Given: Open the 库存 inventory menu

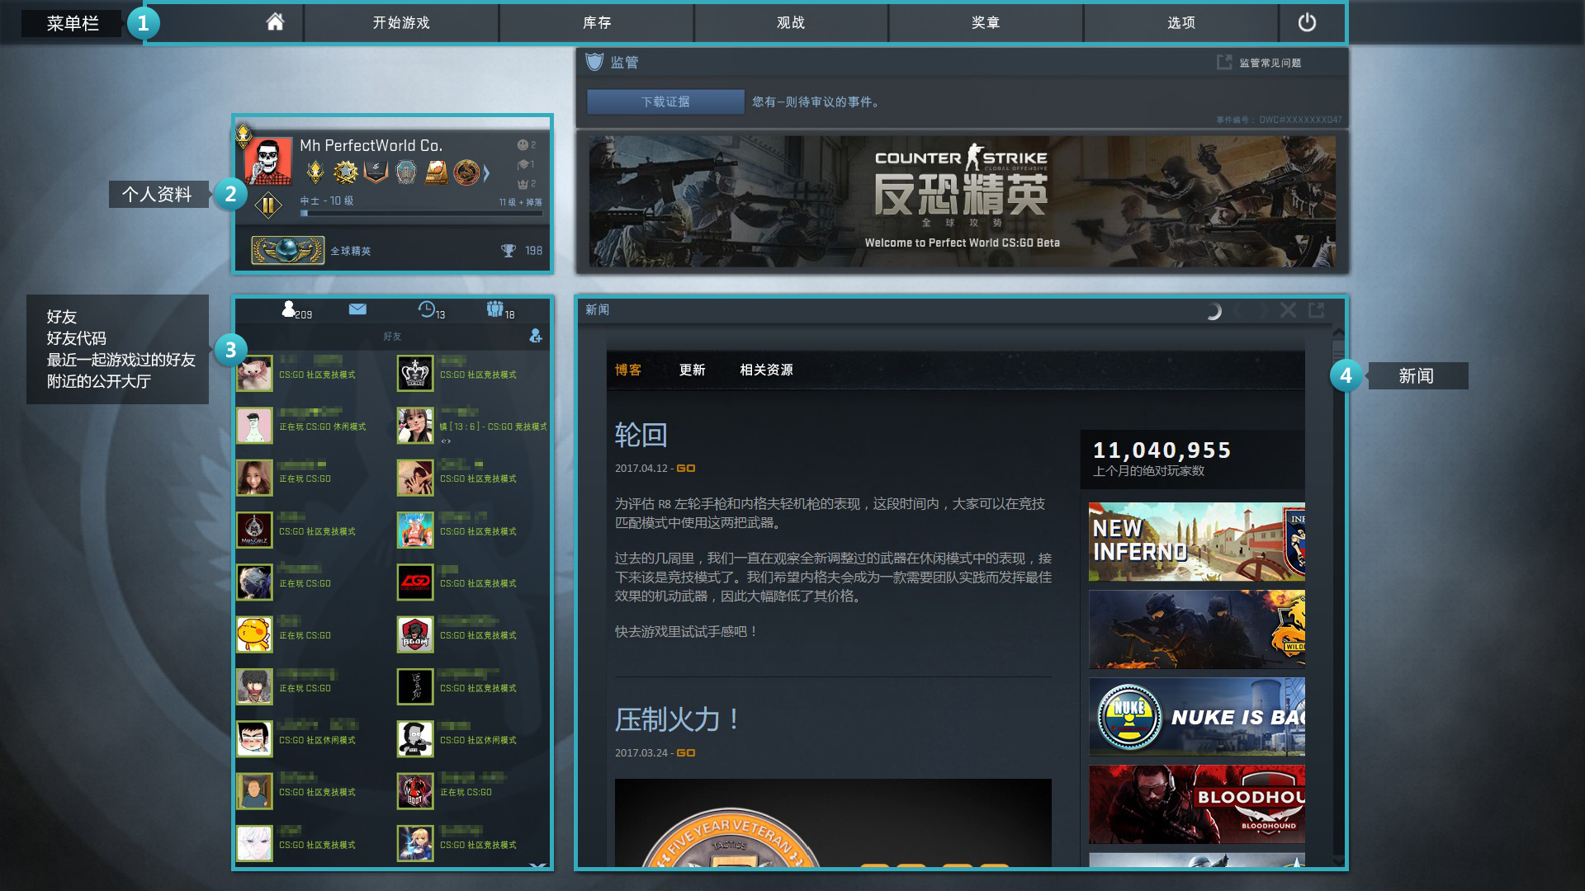Looking at the screenshot, I should [x=596, y=22].
